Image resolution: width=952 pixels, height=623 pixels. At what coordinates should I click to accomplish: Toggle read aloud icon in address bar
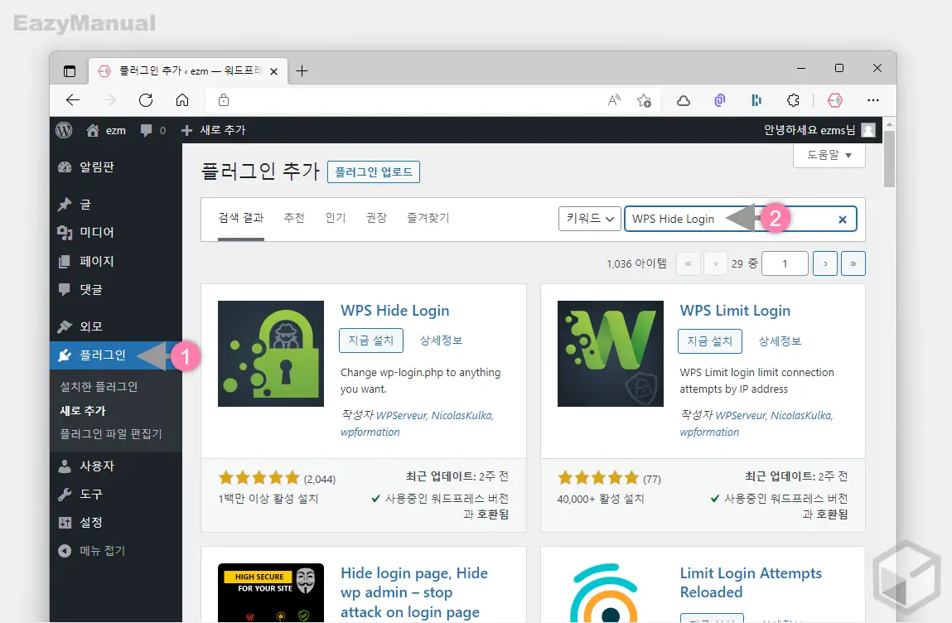coord(615,100)
